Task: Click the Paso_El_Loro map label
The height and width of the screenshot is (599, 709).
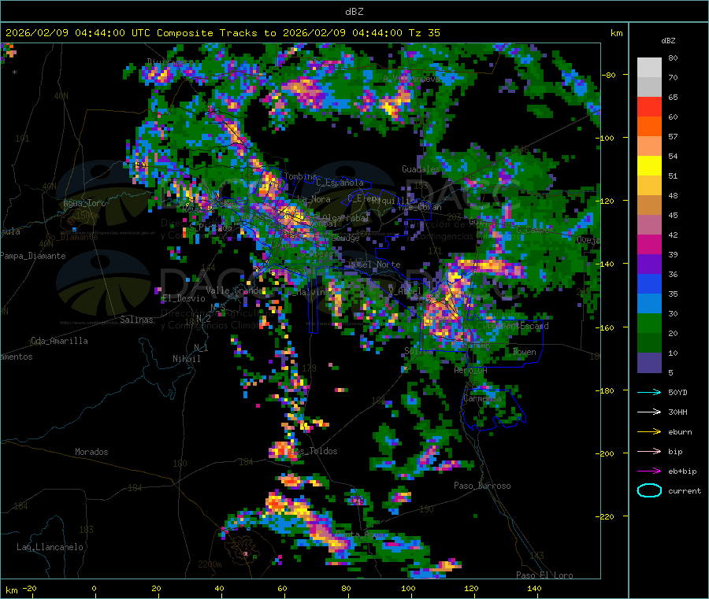Action: 545,575
